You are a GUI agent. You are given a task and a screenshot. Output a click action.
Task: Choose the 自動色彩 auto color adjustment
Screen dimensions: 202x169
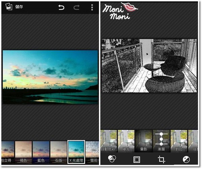(108, 141)
